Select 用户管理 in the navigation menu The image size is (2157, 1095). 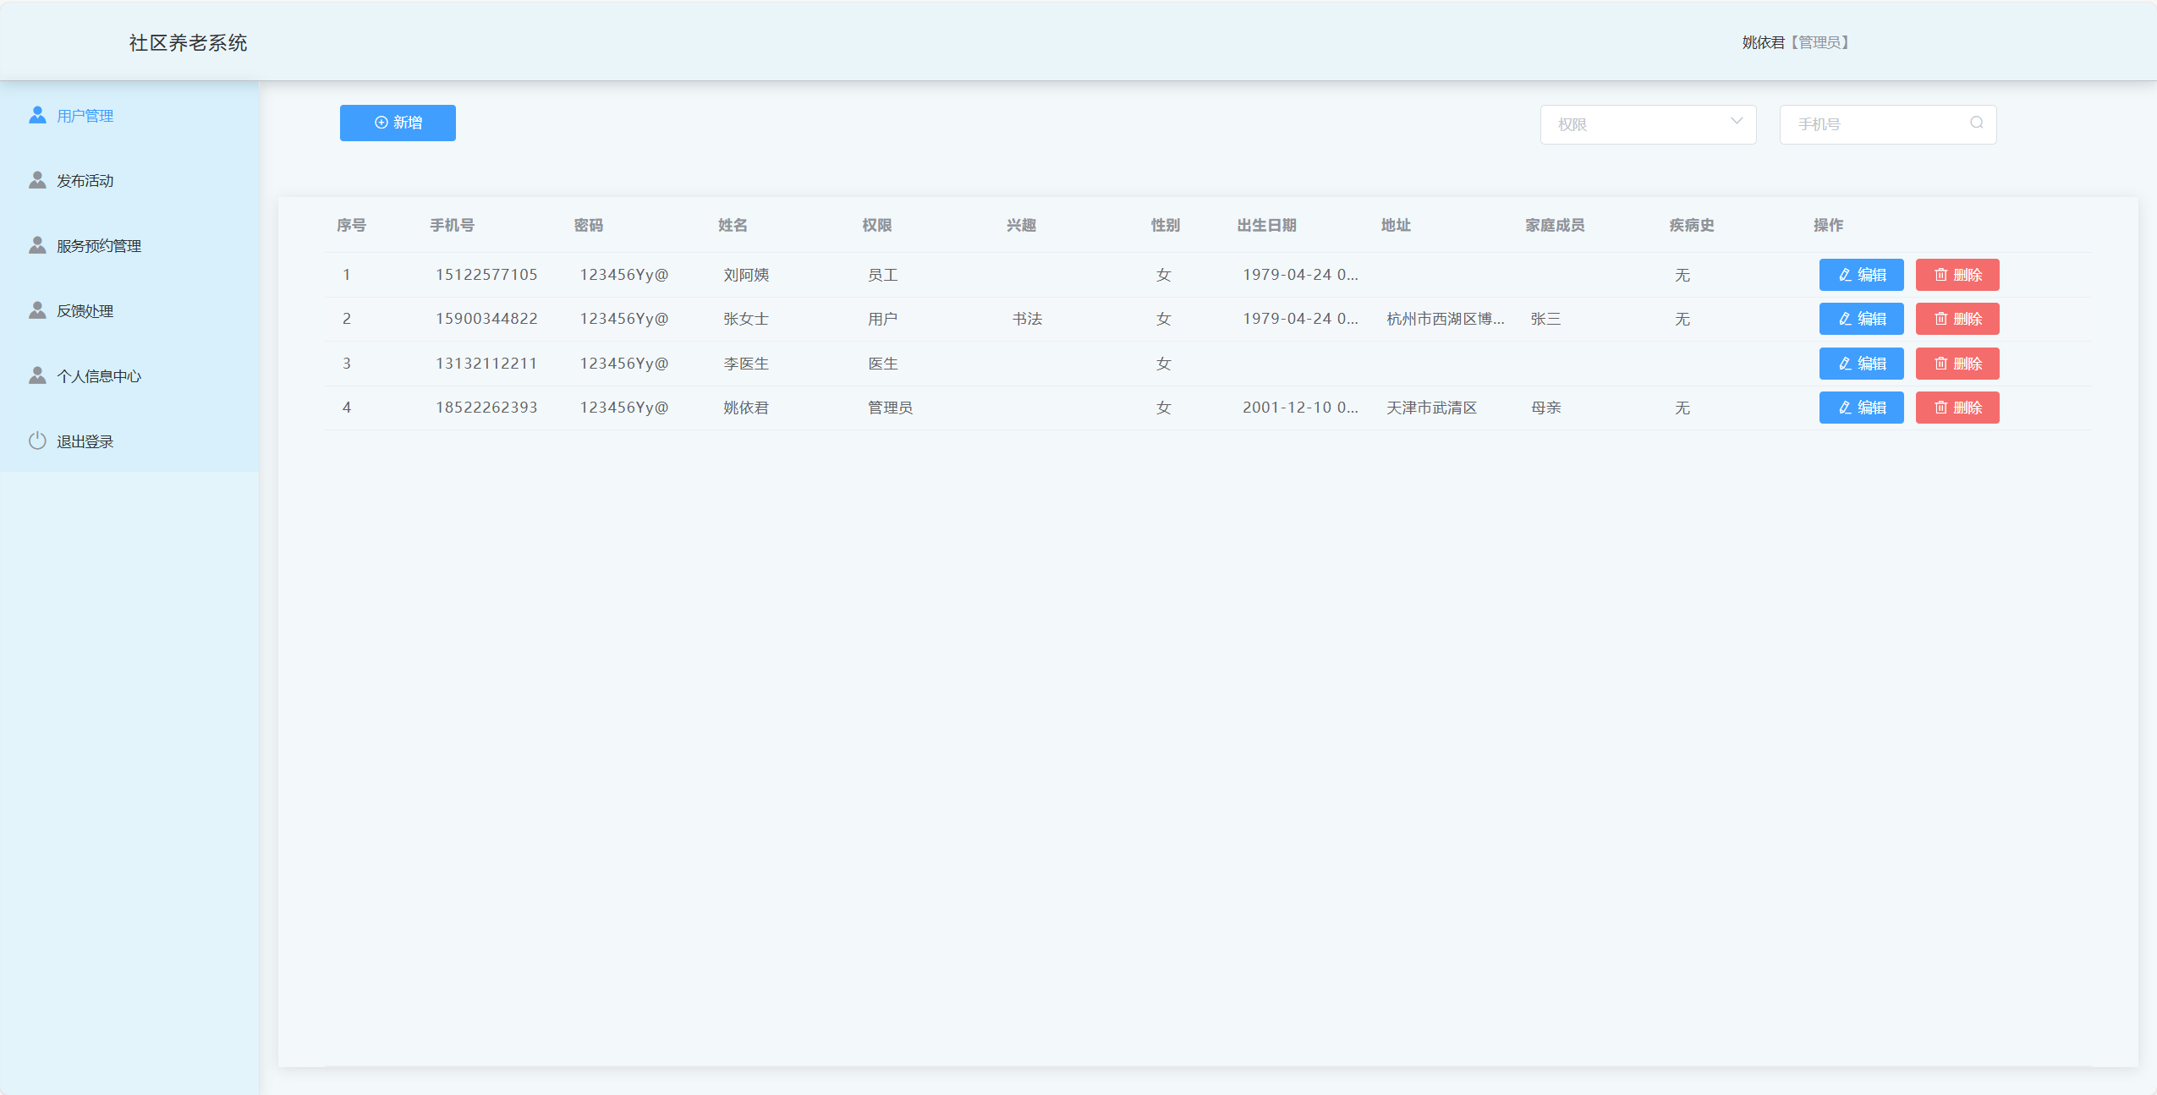click(85, 116)
